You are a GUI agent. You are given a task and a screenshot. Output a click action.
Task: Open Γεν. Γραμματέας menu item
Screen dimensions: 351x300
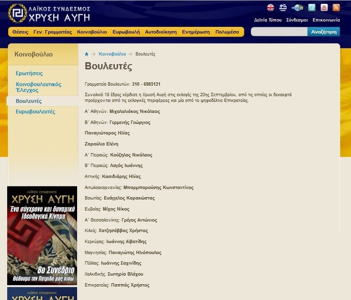pyautogui.click(x=53, y=32)
